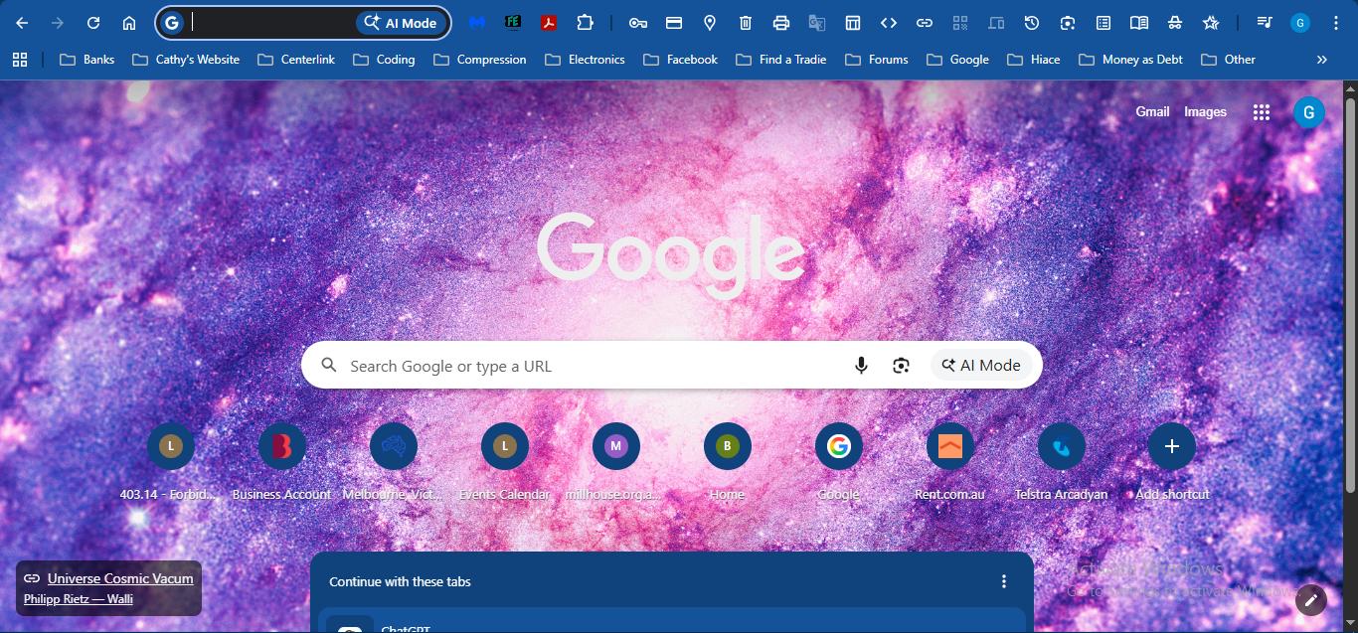Bookmark this tab using the star icon

[x=1211, y=23]
